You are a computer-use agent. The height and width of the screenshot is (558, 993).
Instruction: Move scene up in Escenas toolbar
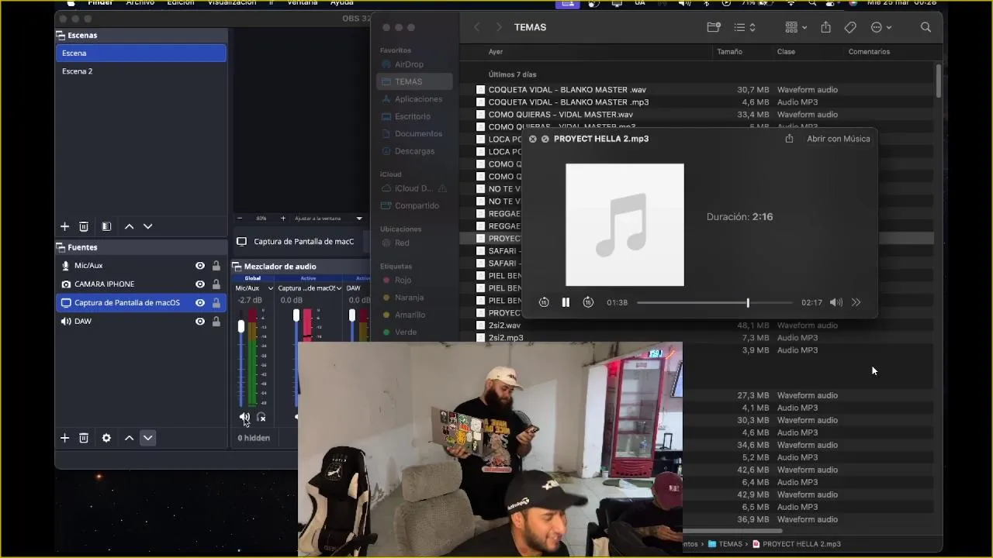click(x=129, y=226)
